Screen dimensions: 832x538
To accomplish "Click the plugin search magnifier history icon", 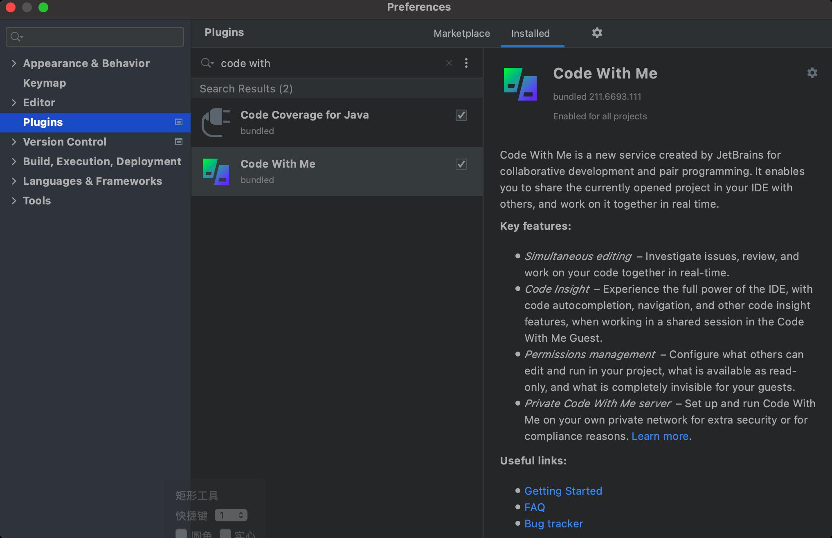I will (207, 63).
